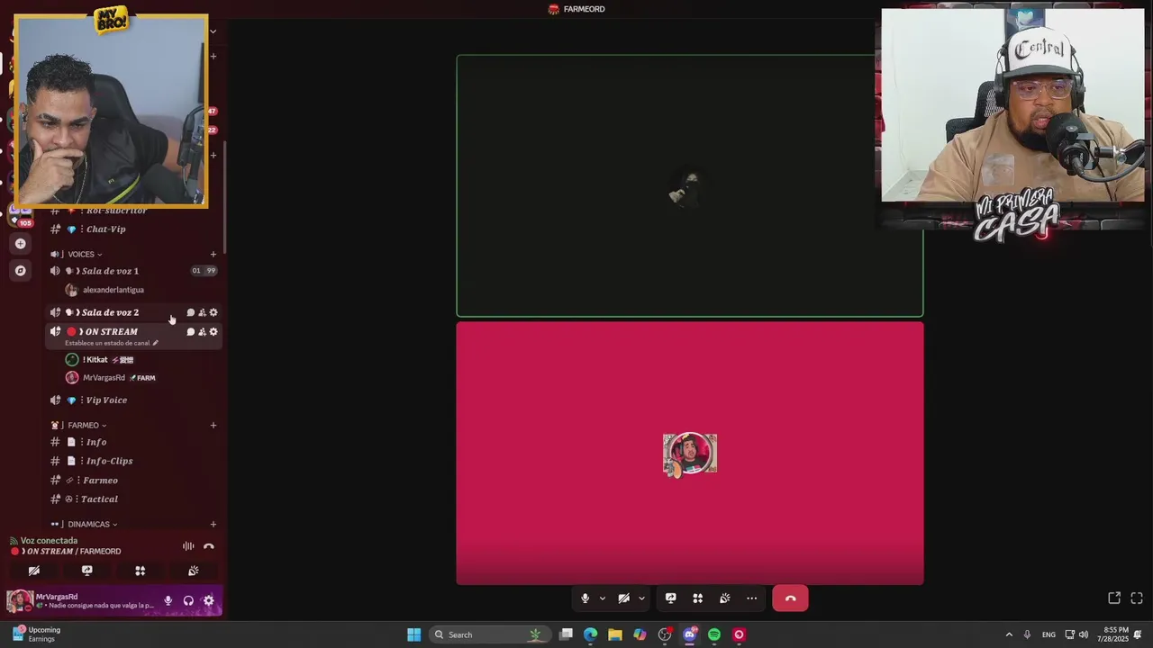1153x648 pixels.
Task: Deafen audio with headphones icon
Action: click(188, 601)
